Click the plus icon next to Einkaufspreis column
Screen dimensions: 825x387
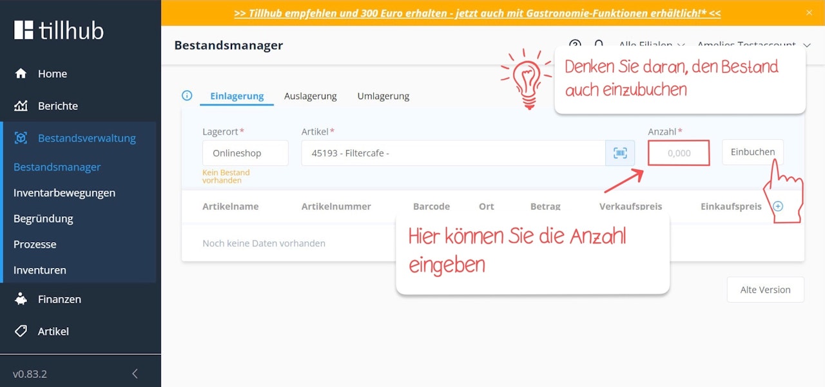coord(779,206)
